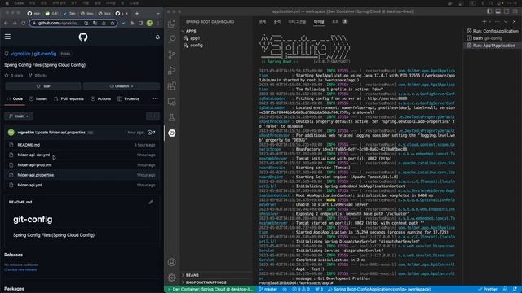
Task: Open the vignekim user link
Action: coord(20,54)
